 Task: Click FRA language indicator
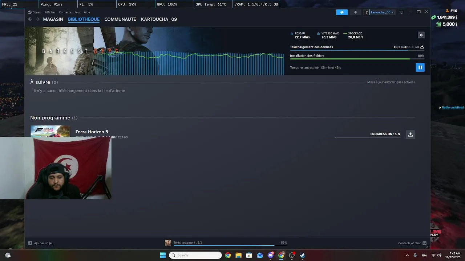pyautogui.click(x=424, y=256)
